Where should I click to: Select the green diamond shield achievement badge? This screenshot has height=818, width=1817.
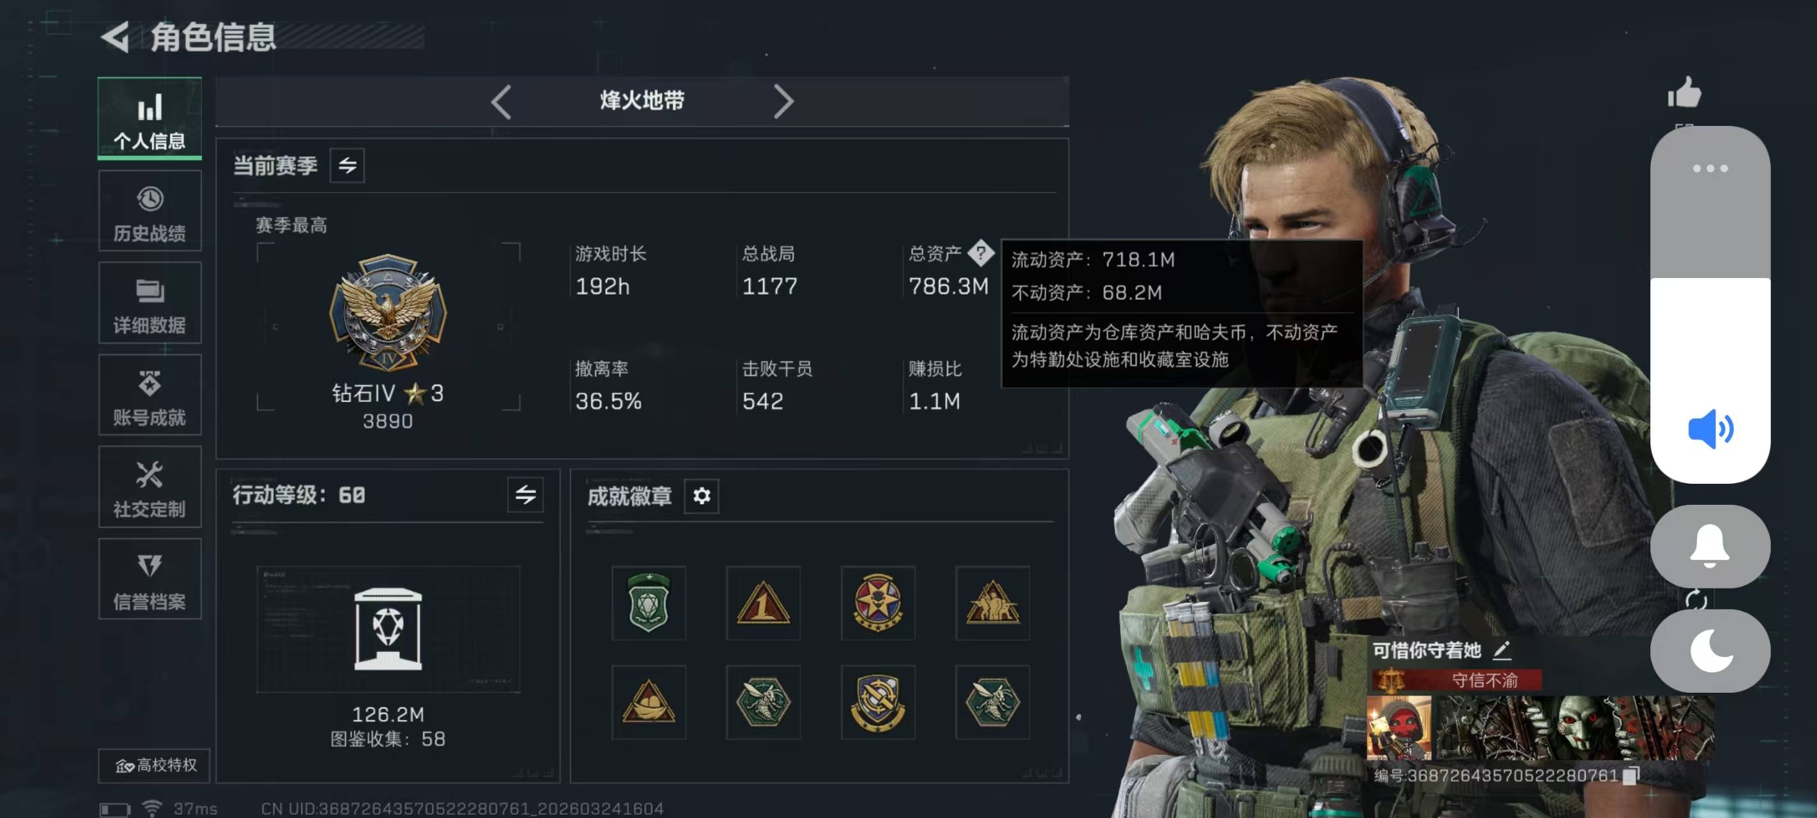[648, 603]
